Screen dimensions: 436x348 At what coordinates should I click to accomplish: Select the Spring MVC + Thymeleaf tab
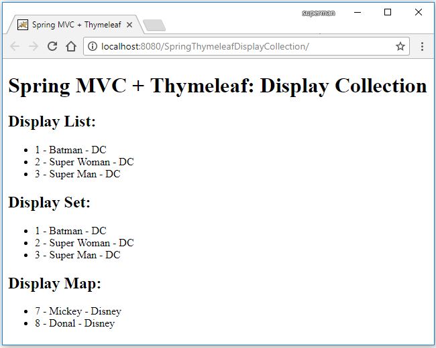75,25
